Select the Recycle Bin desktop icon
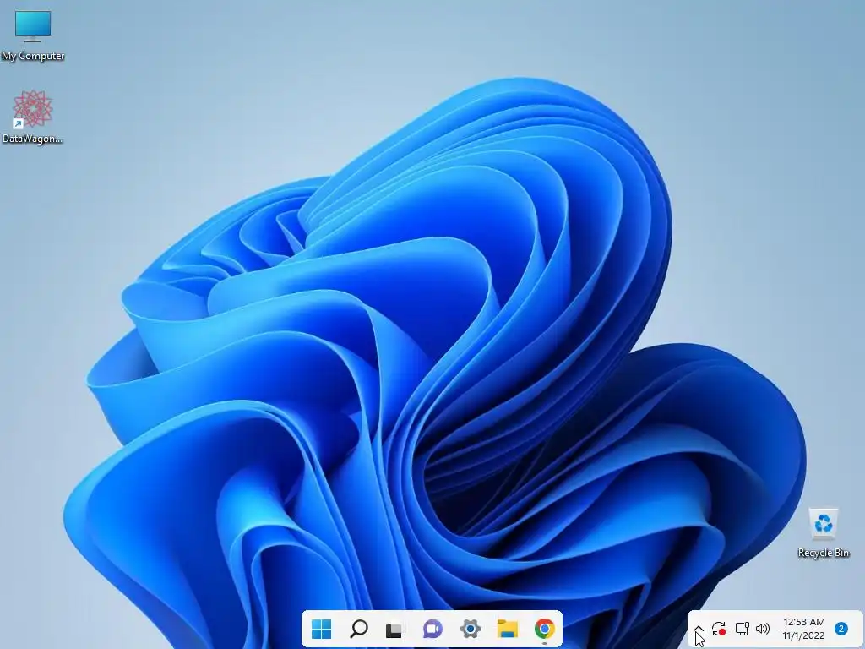 [823, 532]
